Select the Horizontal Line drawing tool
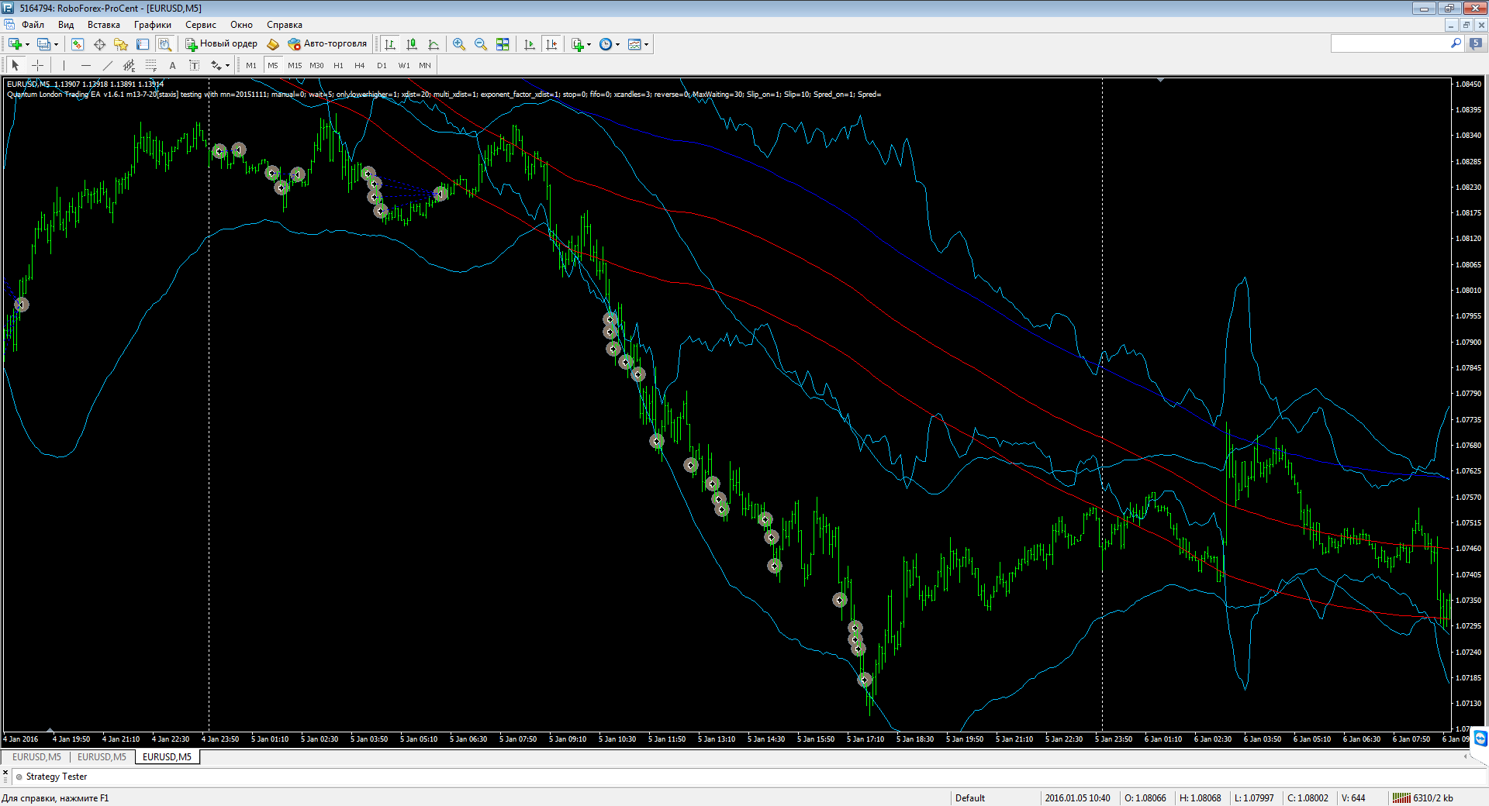 click(85, 65)
